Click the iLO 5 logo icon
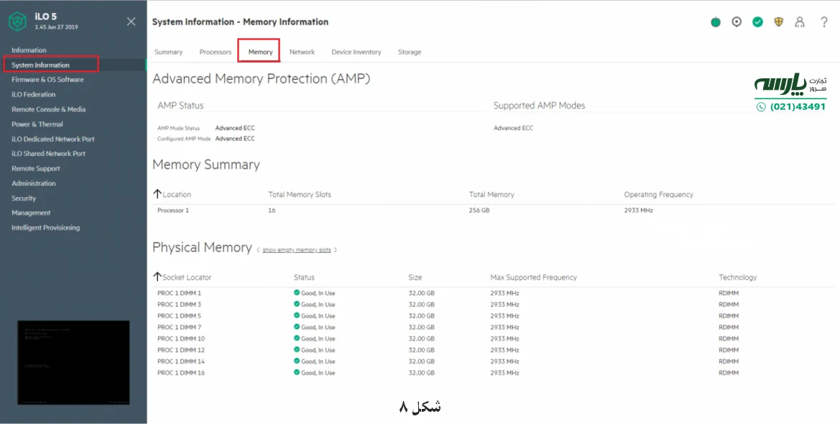This screenshot has height=424, width=840. (x=16, y=21)
